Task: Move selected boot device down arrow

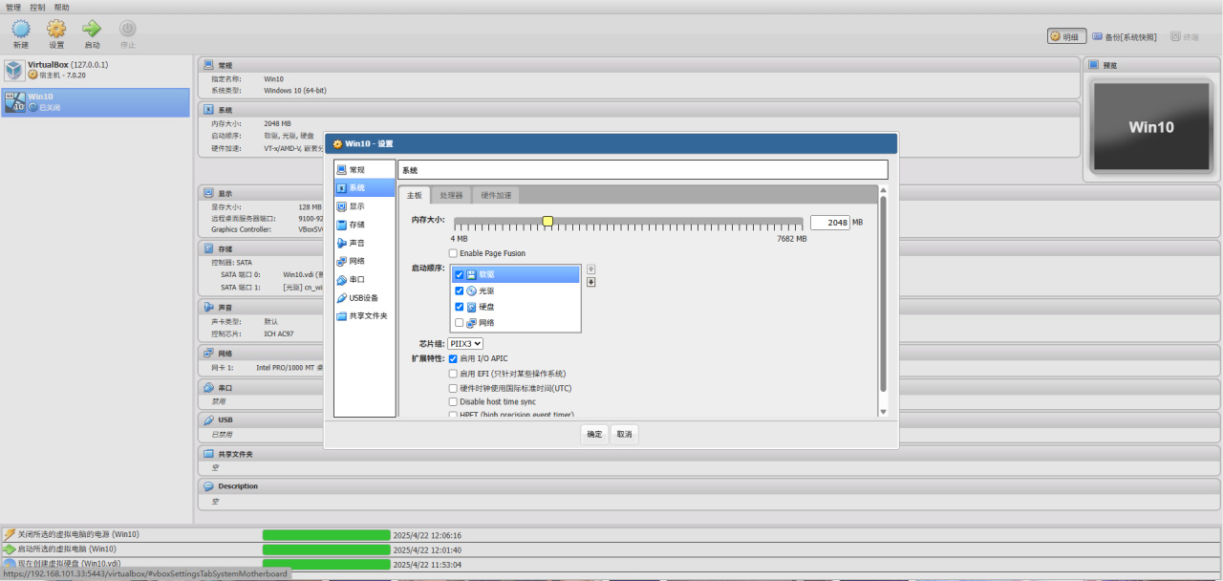Action: (590, 281)
